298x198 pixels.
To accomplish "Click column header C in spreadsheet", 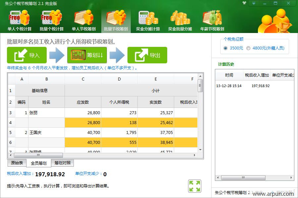I will [83, 79].
